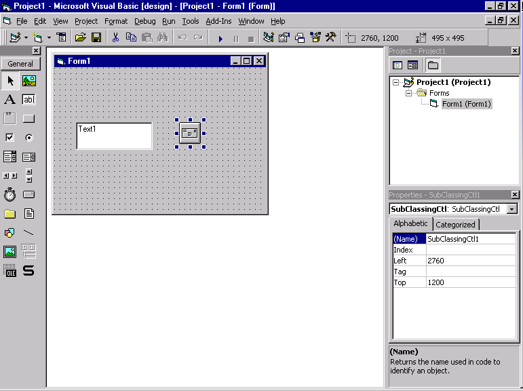Select the CommandButton tool

click(29, 119)
